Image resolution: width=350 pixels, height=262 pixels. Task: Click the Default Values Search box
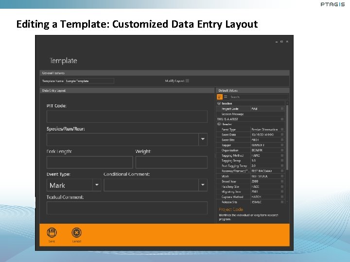coord(259,97)
